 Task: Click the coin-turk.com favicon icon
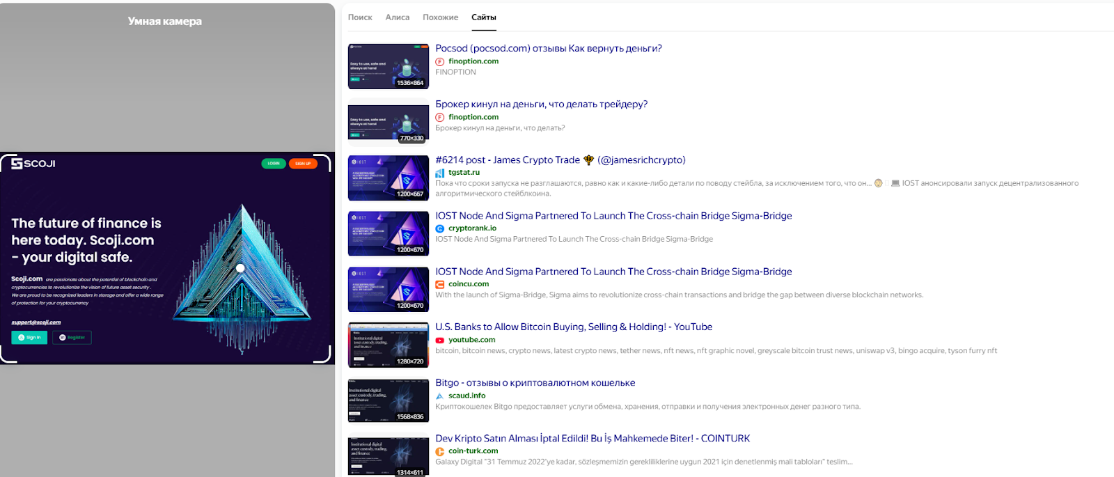[439, 452]
